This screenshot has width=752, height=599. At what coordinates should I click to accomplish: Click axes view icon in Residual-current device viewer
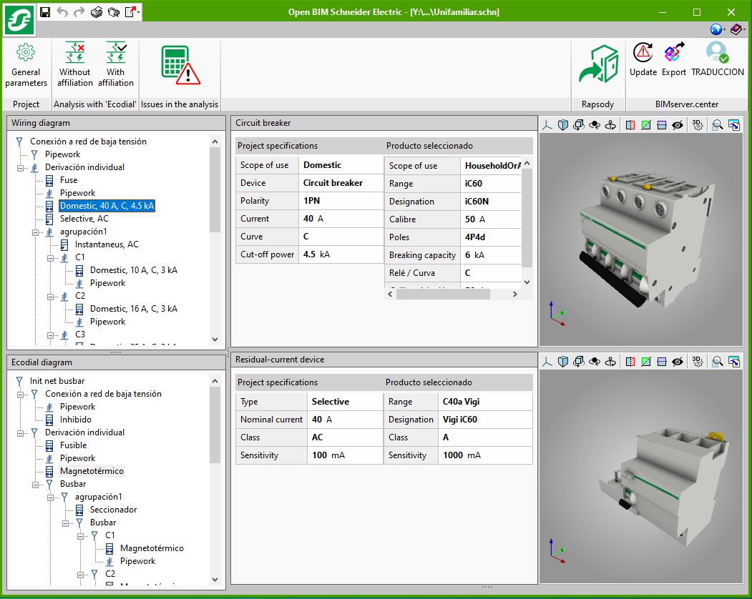point(547,362)
